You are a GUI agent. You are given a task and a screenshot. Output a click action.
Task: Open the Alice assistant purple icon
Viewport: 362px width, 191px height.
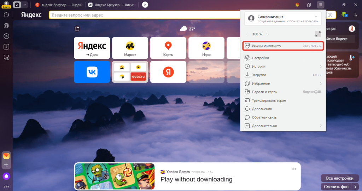click(x=6, y=176)
